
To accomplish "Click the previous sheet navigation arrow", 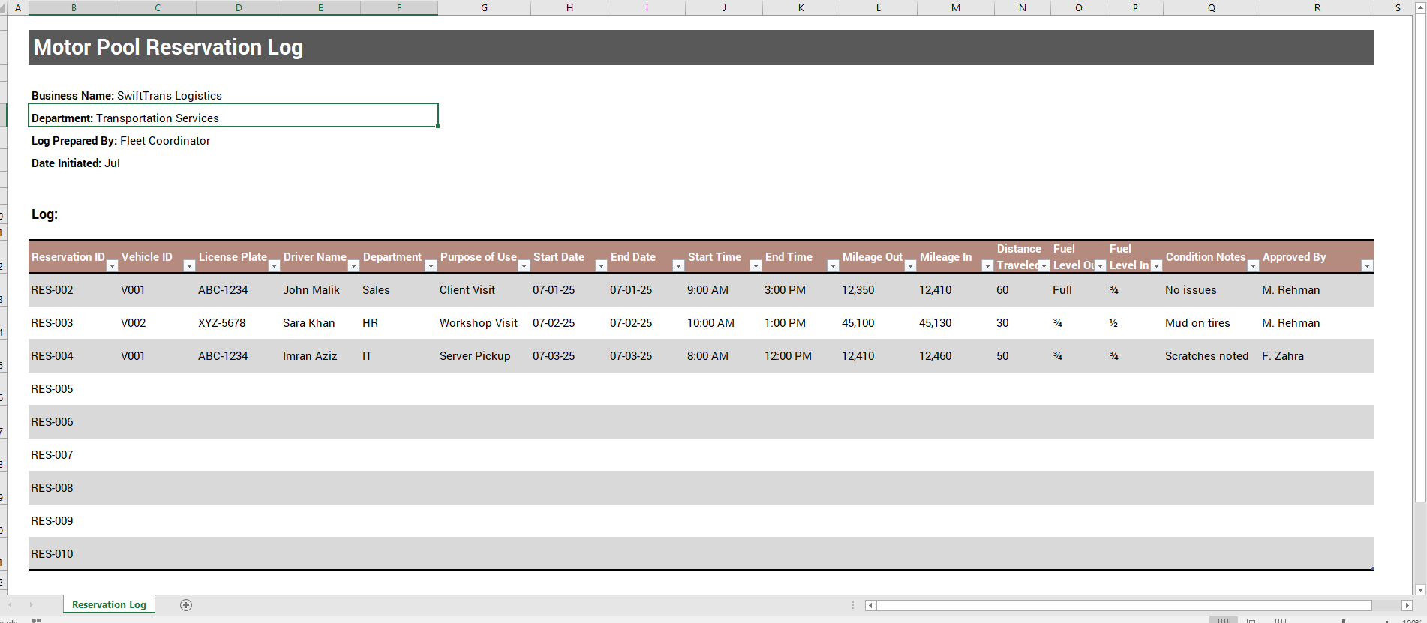I will point(11,605).
